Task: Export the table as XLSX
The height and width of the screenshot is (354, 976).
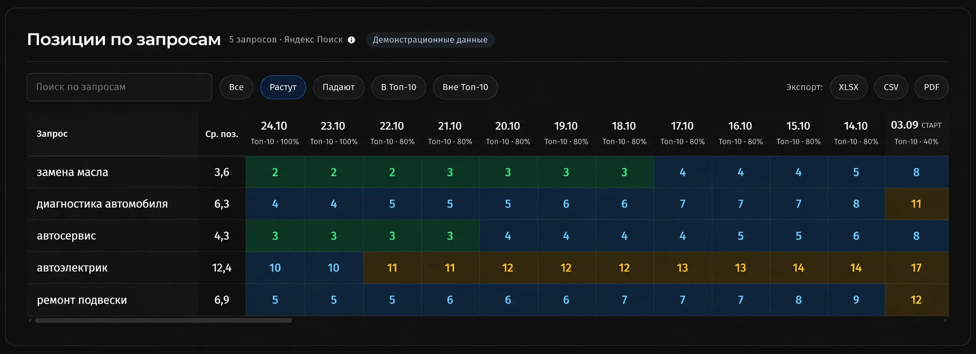Action: (848, 87)
